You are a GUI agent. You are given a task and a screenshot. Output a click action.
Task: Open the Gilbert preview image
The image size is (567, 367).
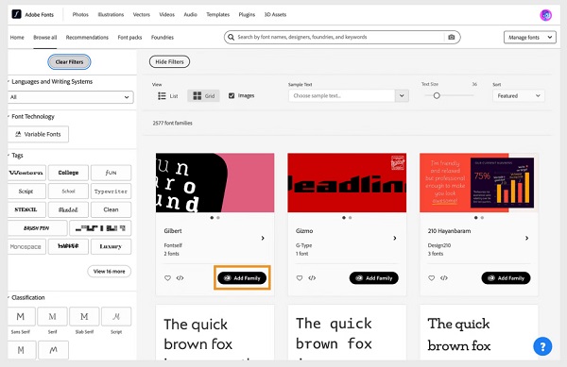tap(215, 183)
